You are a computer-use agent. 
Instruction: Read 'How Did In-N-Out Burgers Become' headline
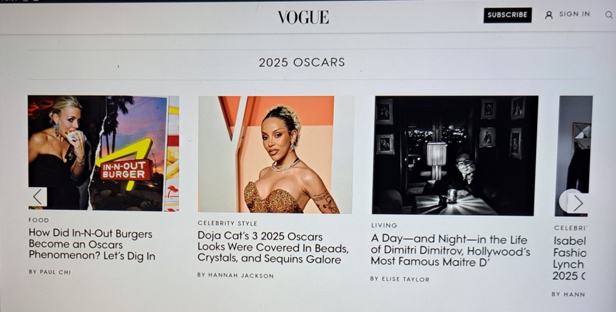[x=91, y=245]
